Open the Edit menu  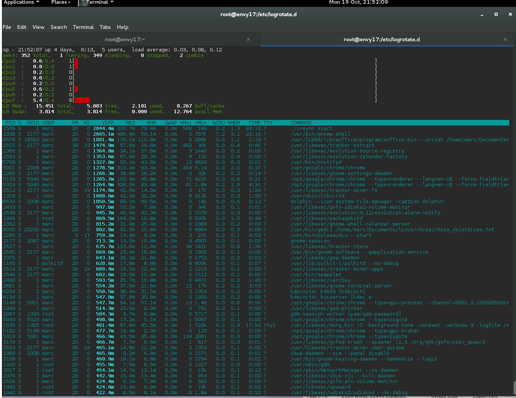[22, 27]
